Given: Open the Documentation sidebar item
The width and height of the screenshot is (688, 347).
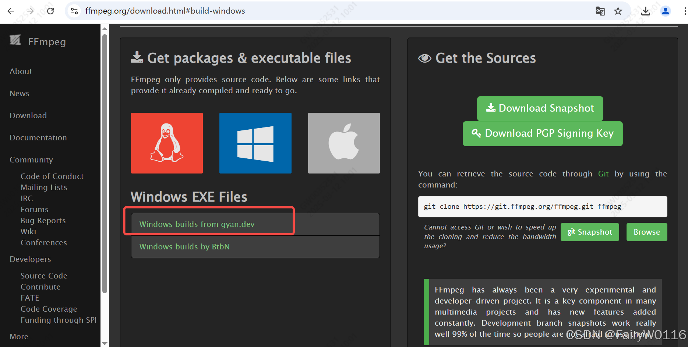Looking at the screenshot, I should pyautogui.click(x=38, y=138).
